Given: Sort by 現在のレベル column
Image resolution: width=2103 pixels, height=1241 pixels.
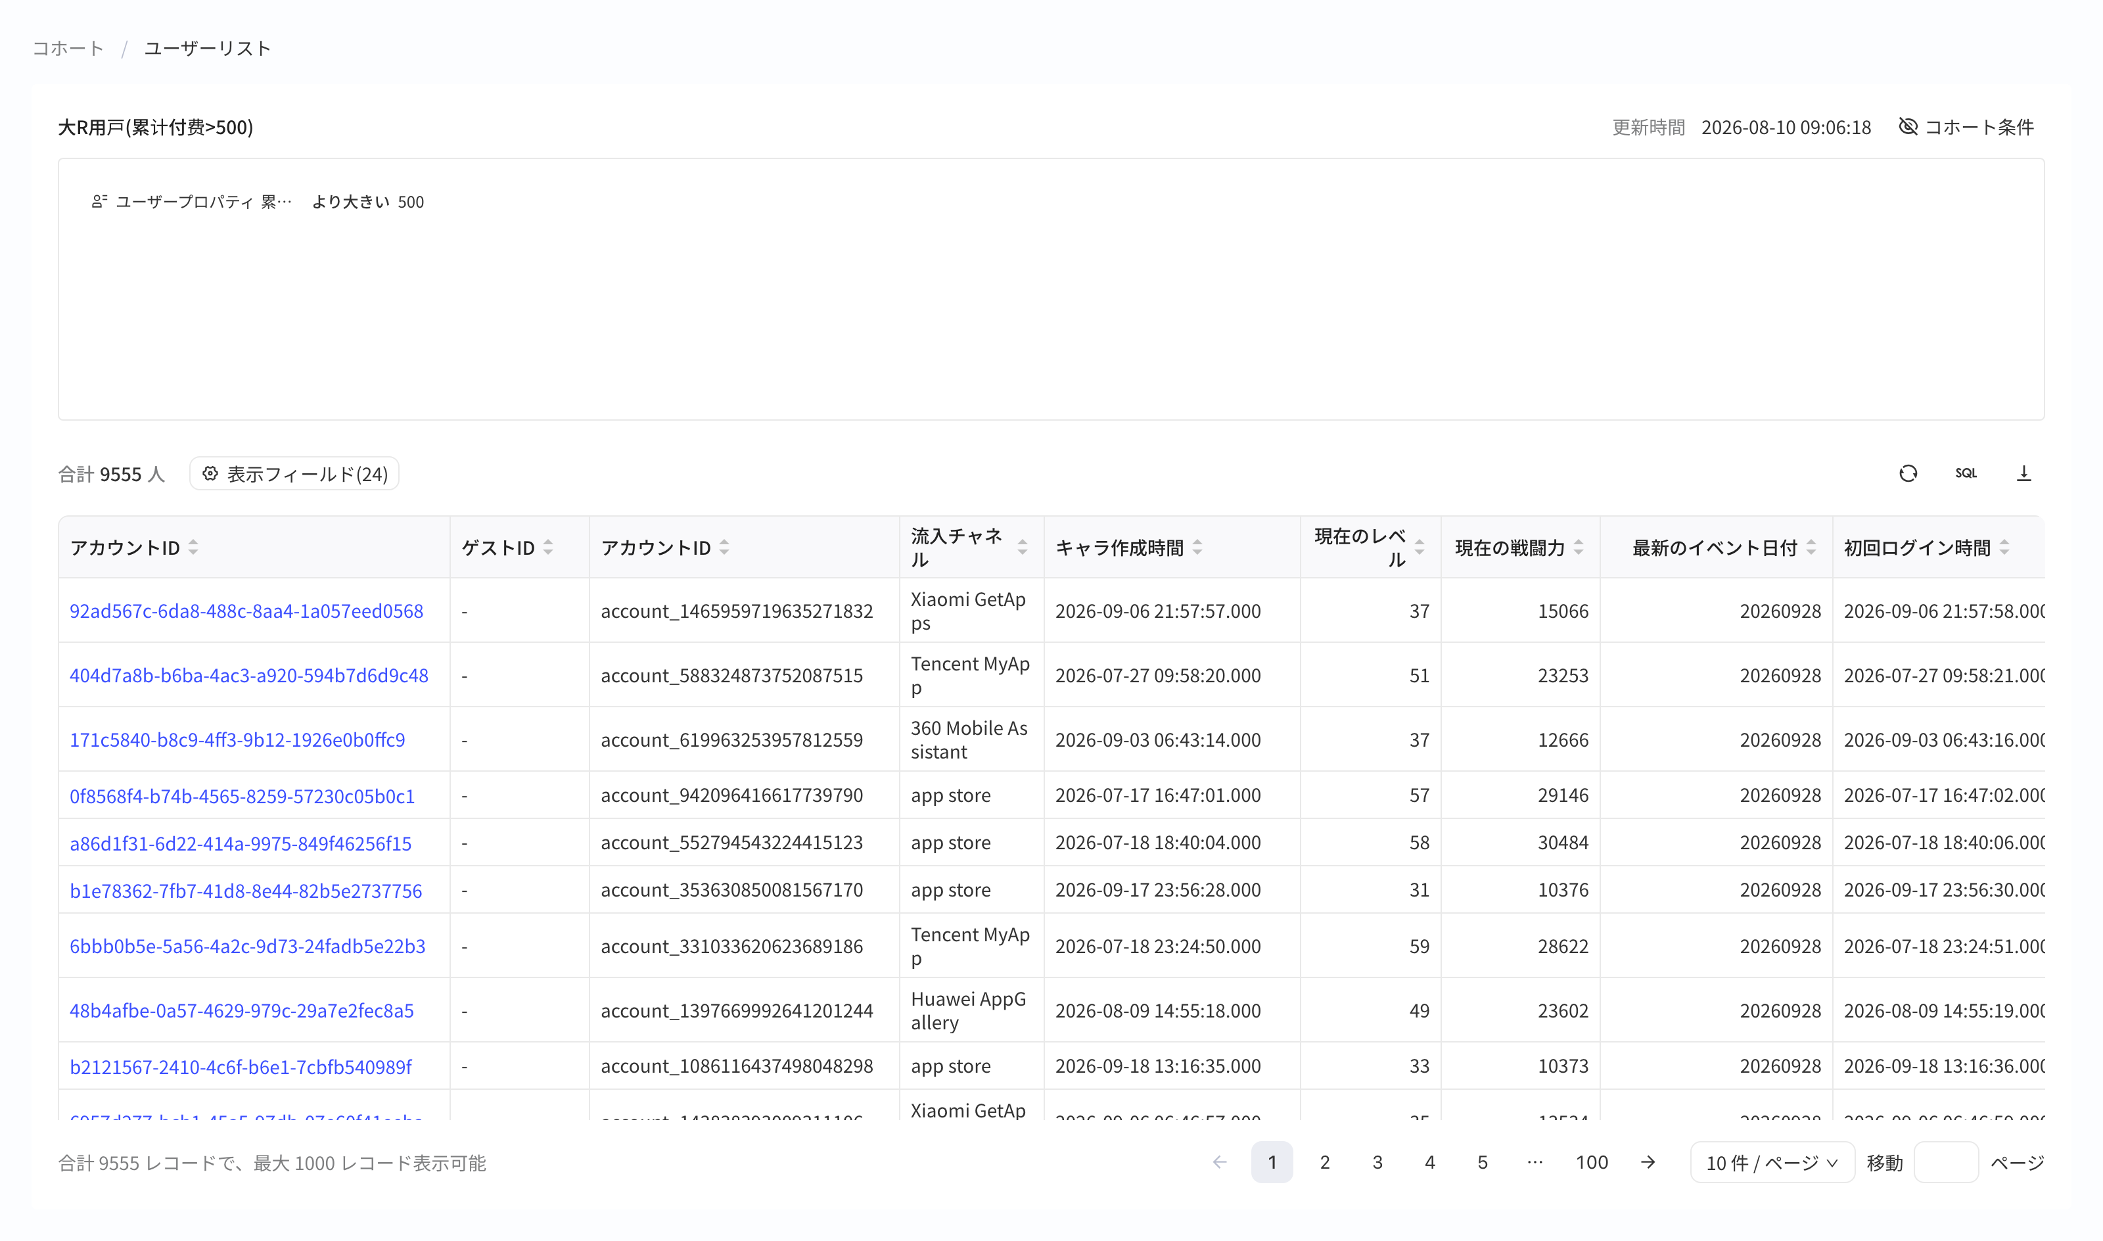Looking at the screenshot, I should [1418, 548].
